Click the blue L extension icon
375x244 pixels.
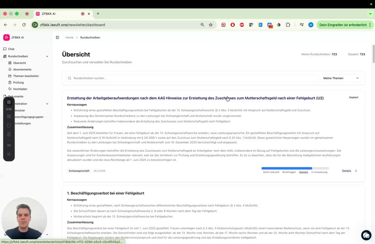pos(260,25)
